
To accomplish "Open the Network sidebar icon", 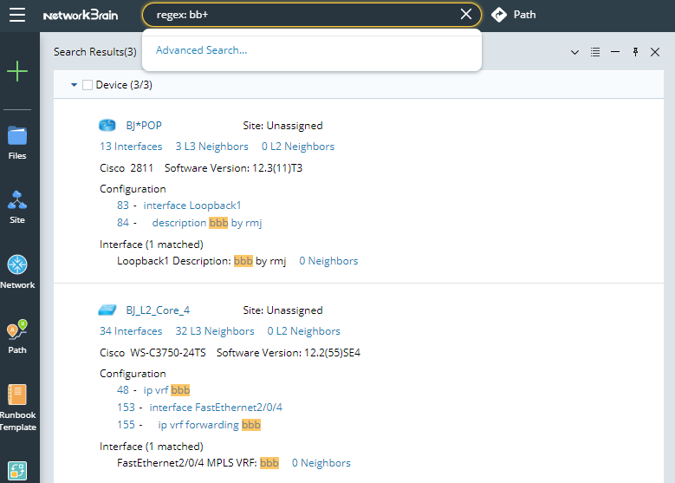I will (x=17, y=271).
